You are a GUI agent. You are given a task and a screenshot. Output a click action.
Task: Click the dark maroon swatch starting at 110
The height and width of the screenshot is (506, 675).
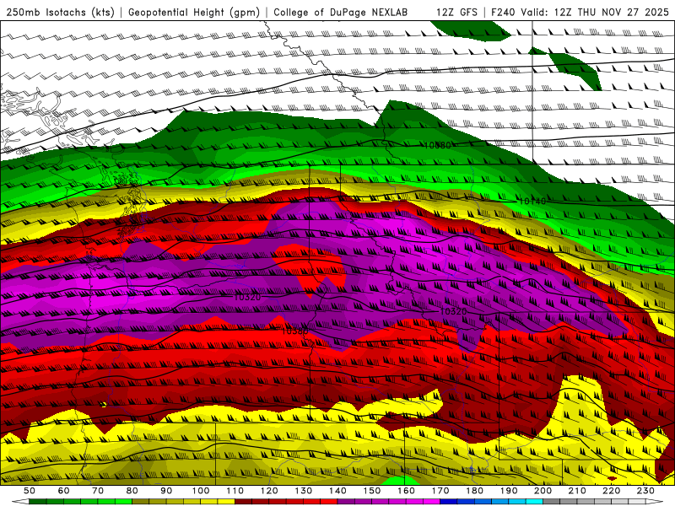243,501
